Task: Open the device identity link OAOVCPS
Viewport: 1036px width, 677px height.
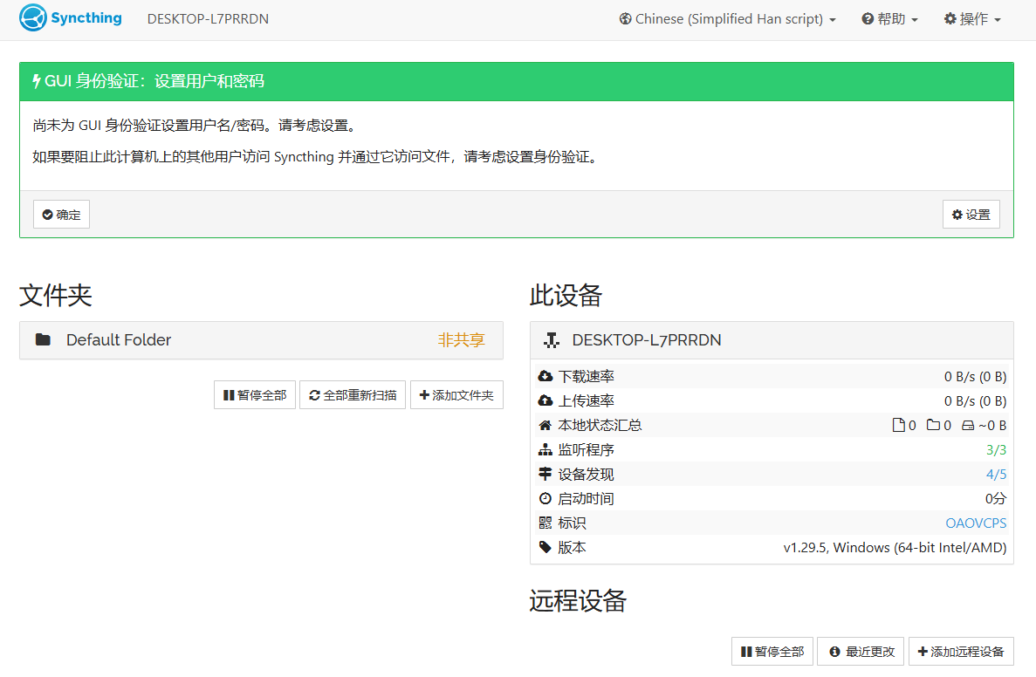Action: coord(976,523)
